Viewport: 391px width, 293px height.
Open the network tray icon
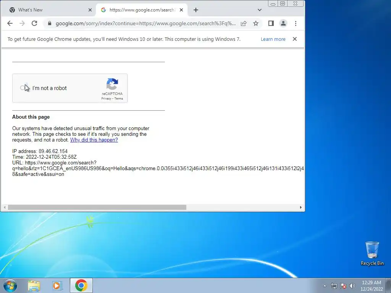(x=334, y=286)
